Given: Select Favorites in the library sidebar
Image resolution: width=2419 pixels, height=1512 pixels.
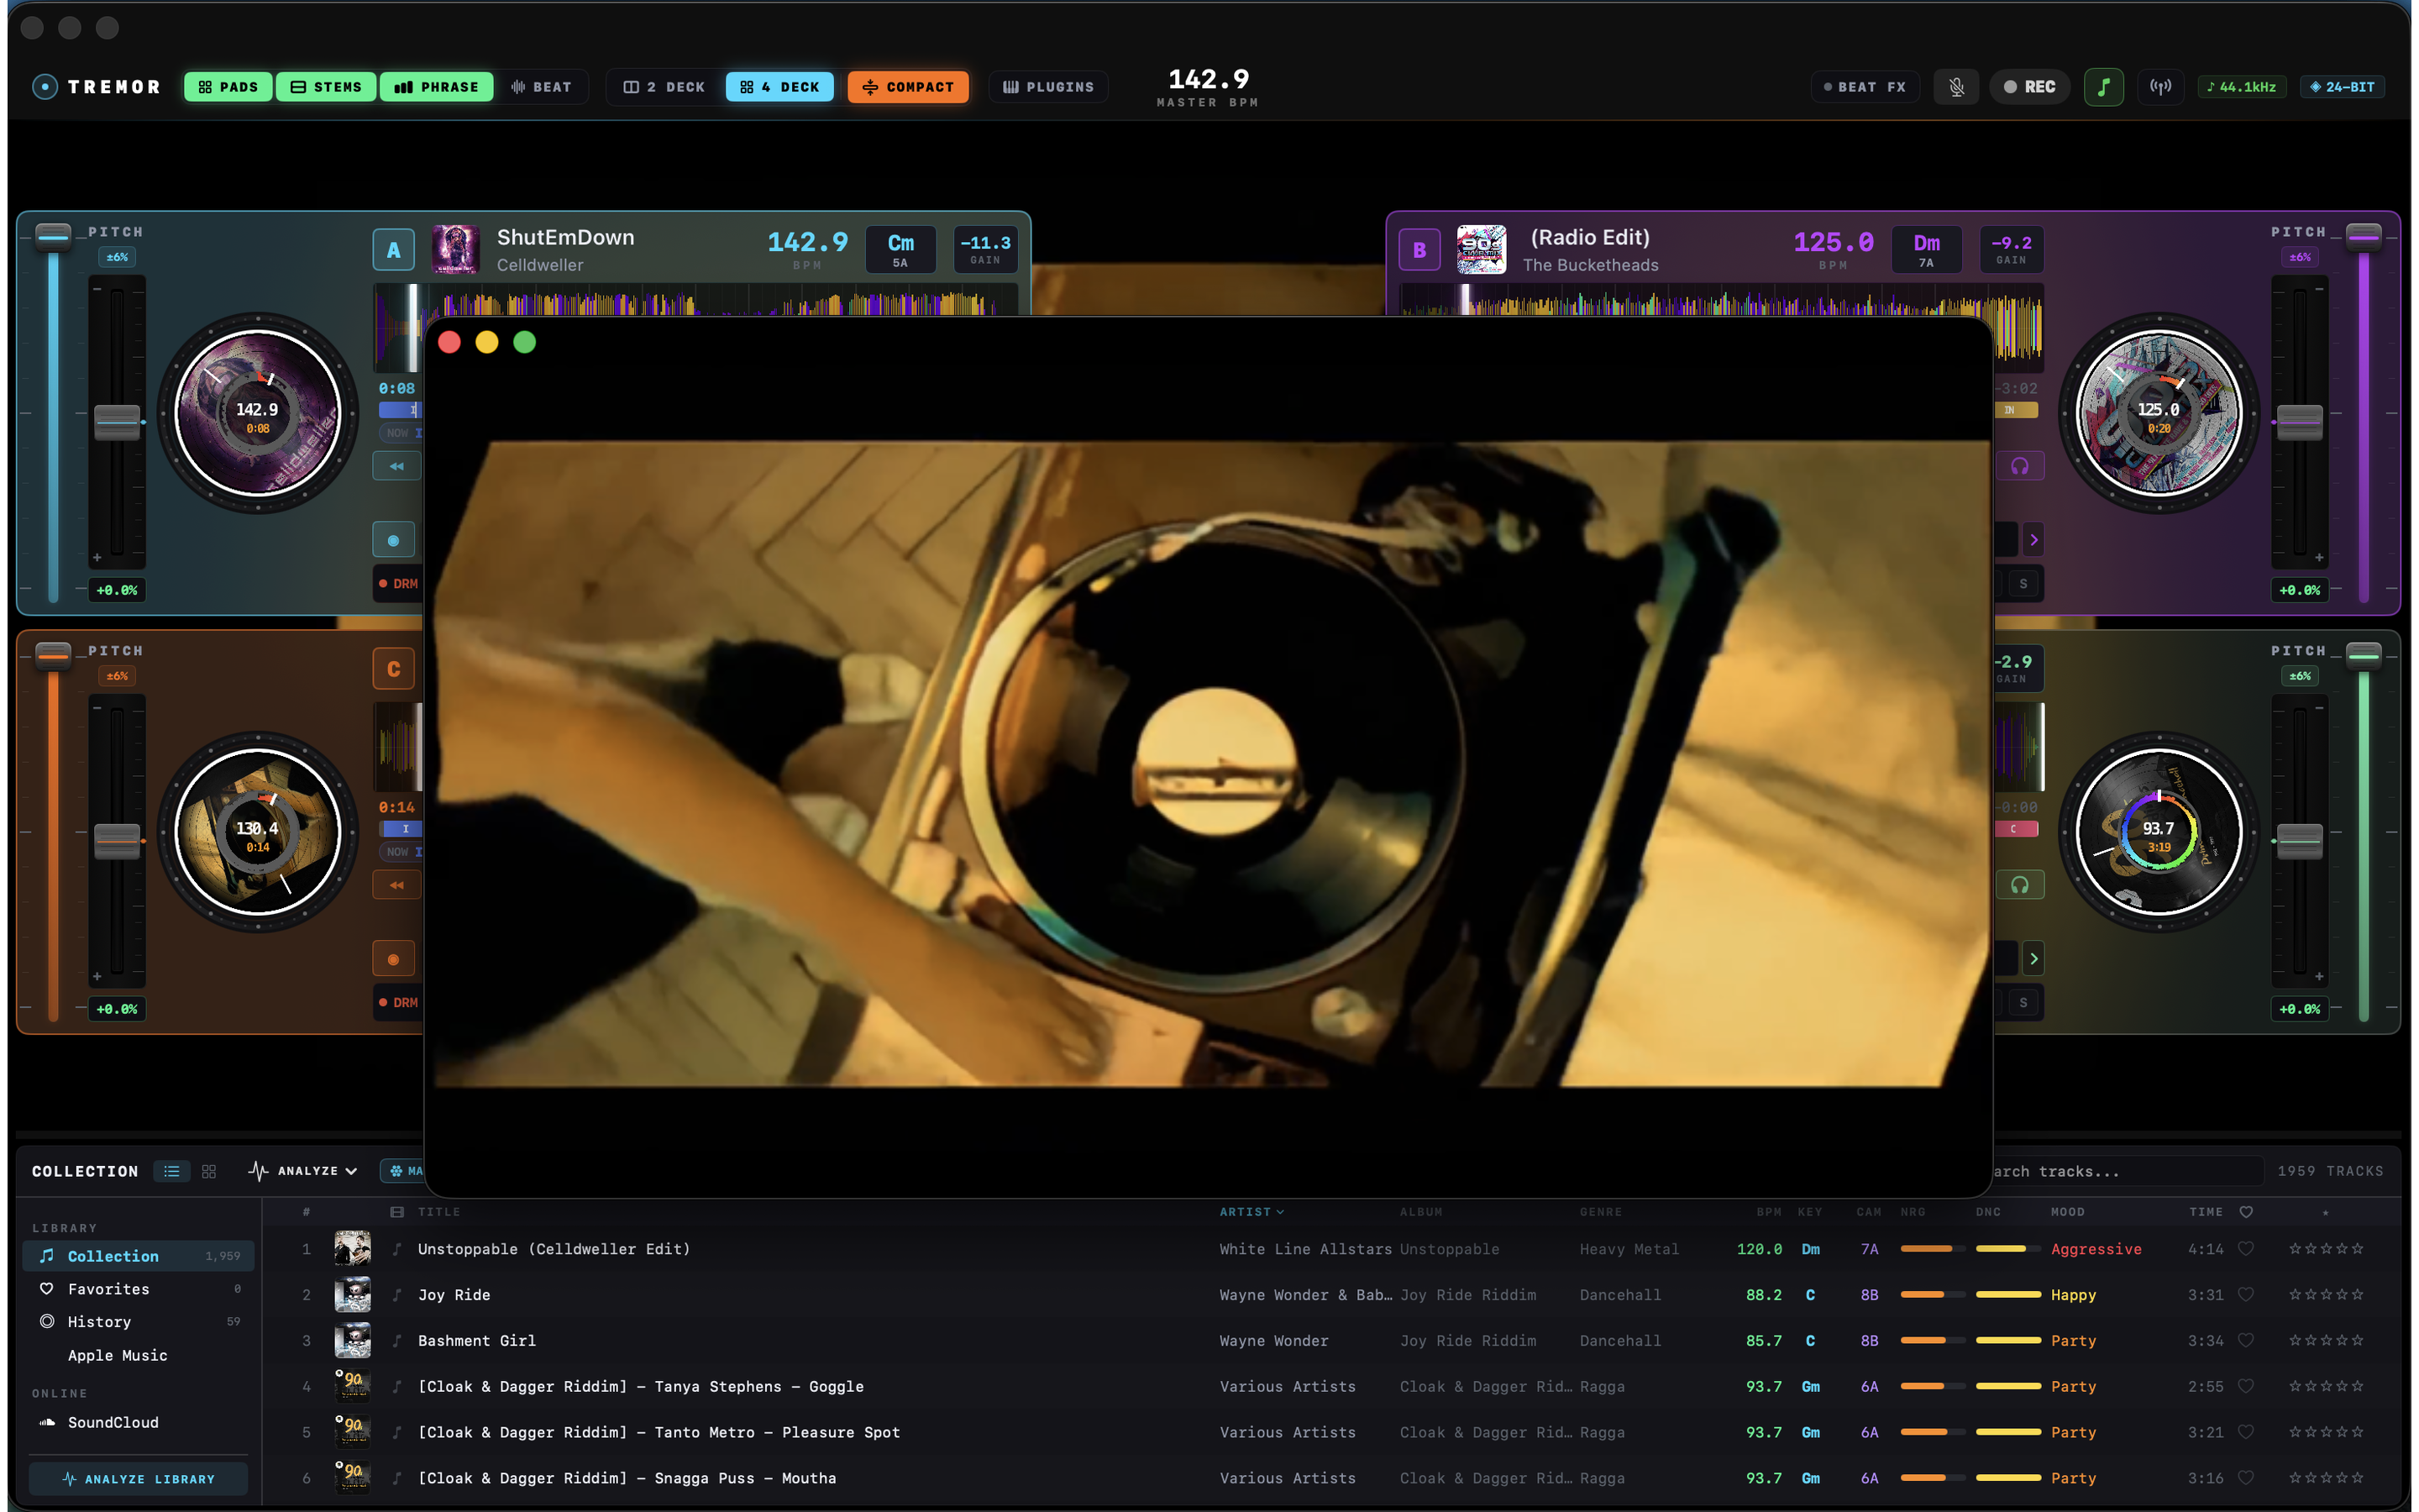Looking at the screenshot, I should tap(138, 1289).
